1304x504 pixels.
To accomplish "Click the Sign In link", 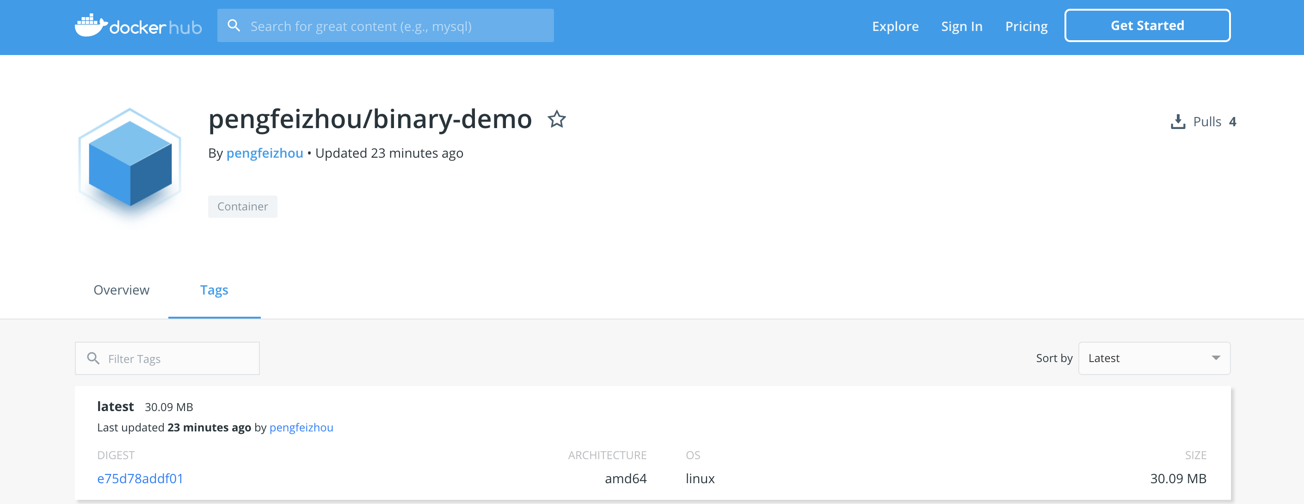I will coord(961,26).
